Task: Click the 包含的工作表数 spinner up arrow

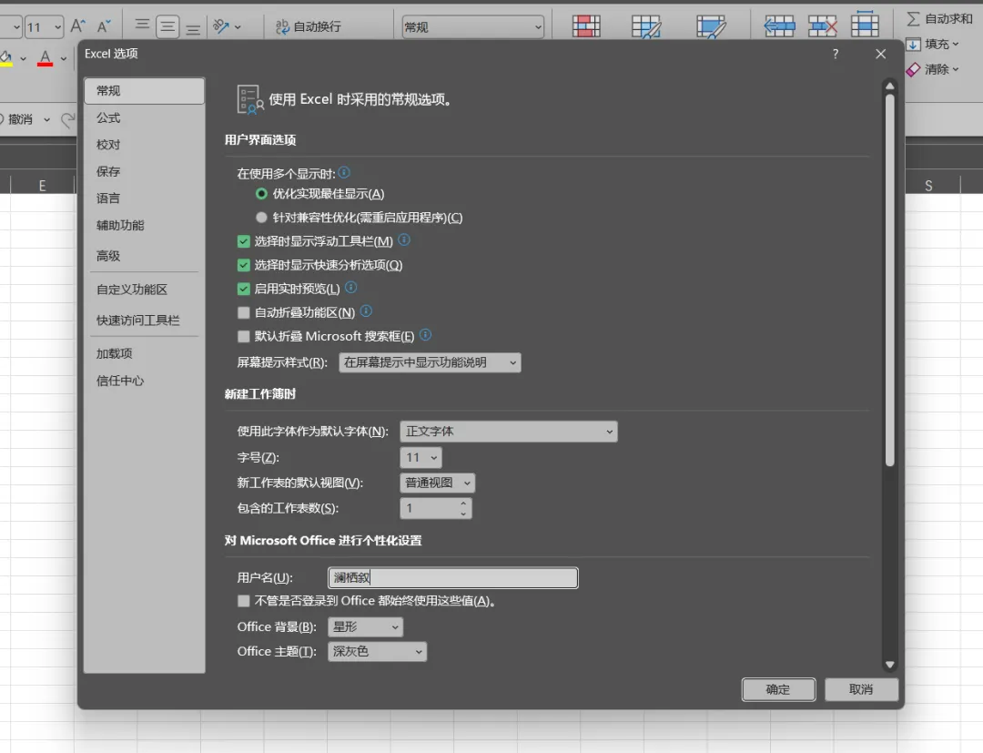Action: (463, 504)
